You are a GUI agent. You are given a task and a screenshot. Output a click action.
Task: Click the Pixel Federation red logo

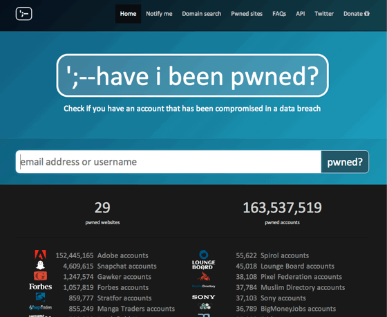click(204, 276)
